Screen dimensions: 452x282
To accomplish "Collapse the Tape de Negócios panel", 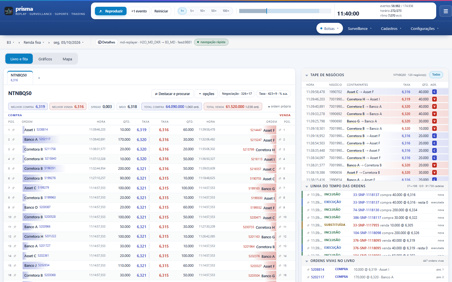I will click(307, 75).
